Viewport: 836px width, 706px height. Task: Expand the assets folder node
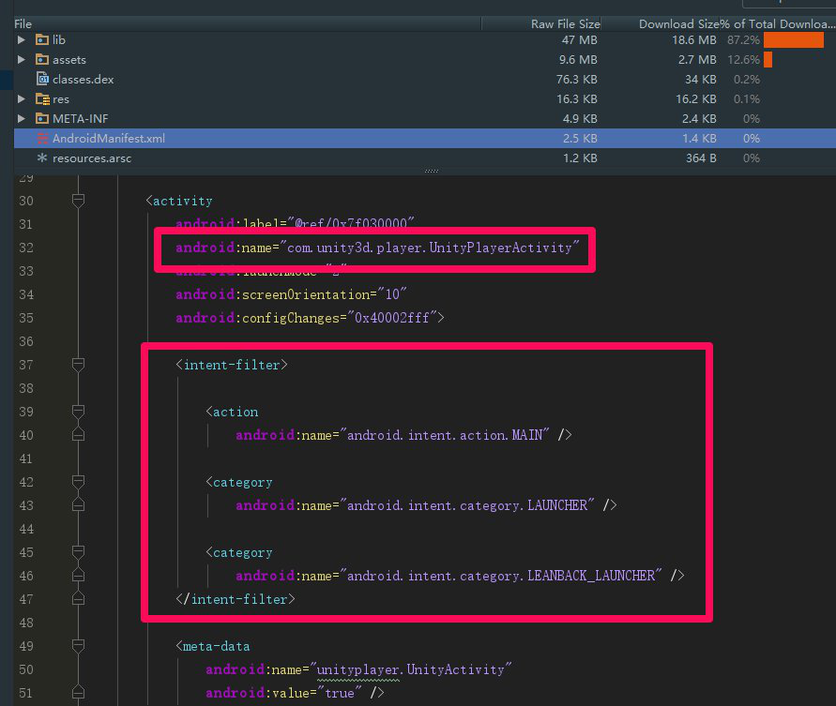coord(23,59)
